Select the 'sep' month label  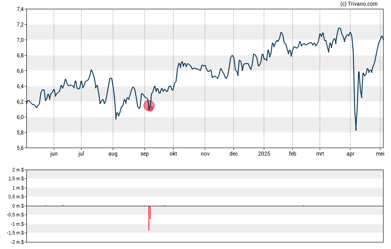pyautogui.click(x=144, y=154)
